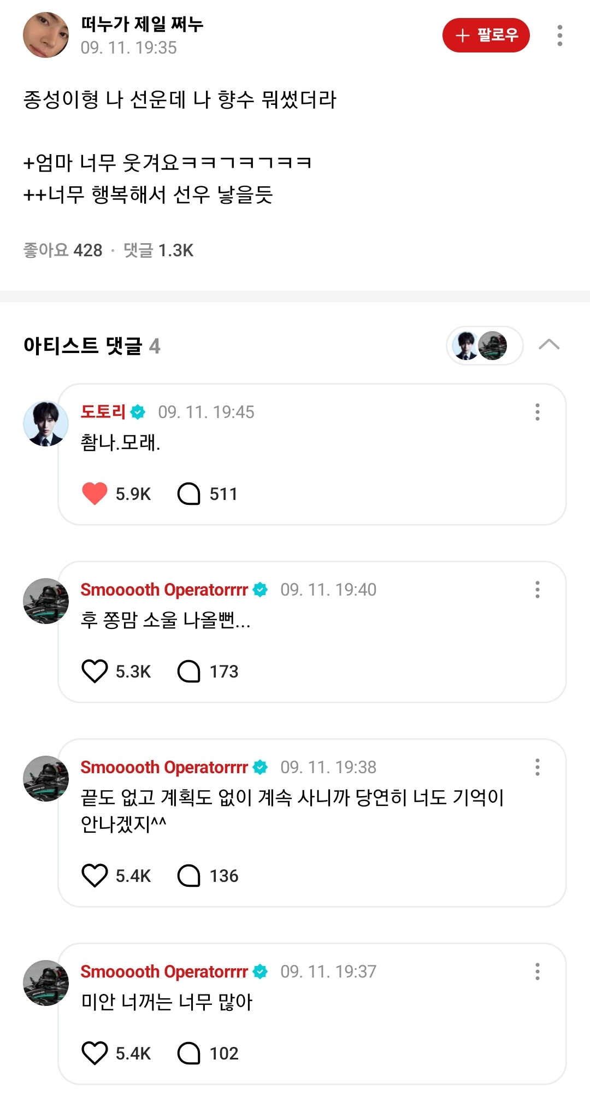The height and width of the screenshot is (1095, 590).
Task: Like the 19:40 Smooooth Operatorrrr comment
Action: coord(95,671)
